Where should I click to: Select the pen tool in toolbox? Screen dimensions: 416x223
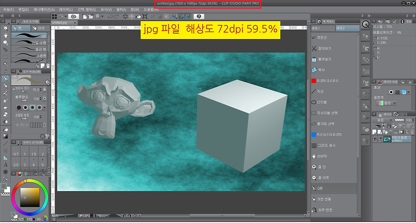(x=5, y=79)
